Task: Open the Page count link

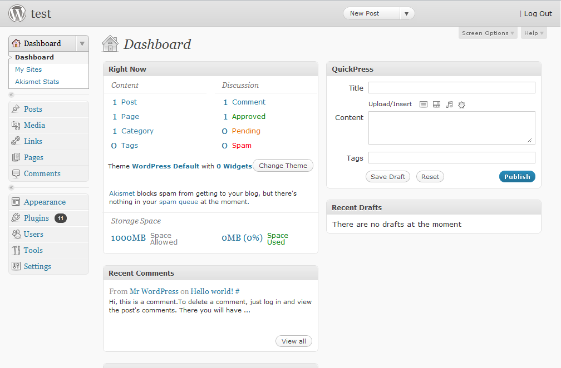Action: click(x=130, y=117)
